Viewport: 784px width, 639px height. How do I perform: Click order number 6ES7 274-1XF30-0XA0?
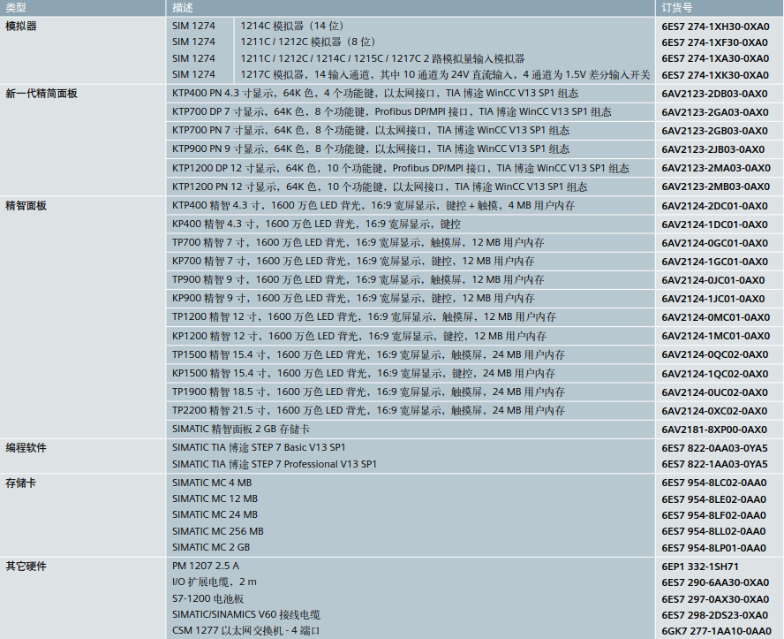point(714,42)
